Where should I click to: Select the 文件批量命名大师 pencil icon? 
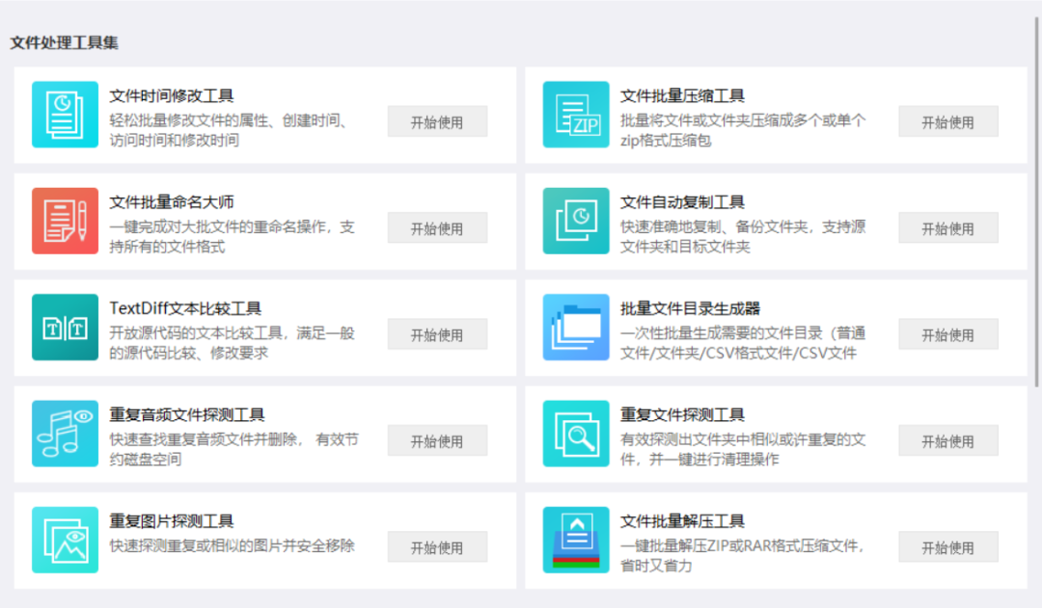pos(64,220)
